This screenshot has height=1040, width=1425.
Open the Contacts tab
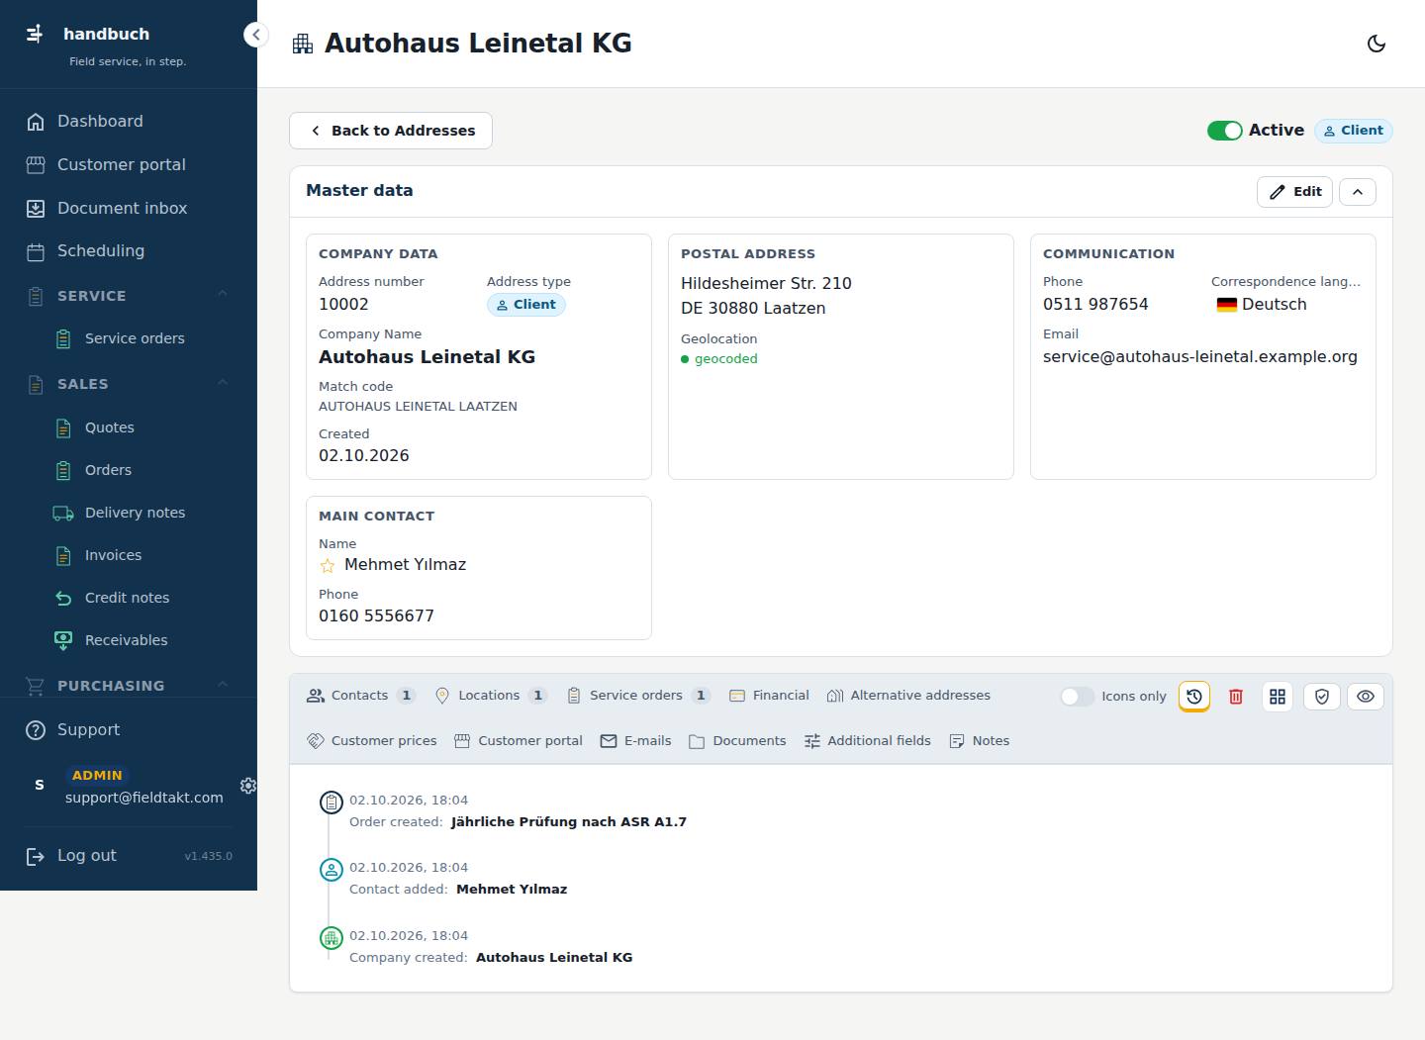coord(360,696)
